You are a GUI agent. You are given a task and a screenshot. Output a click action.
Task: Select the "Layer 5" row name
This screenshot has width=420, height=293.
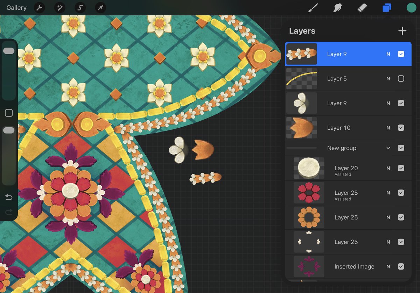pos(337,79)
